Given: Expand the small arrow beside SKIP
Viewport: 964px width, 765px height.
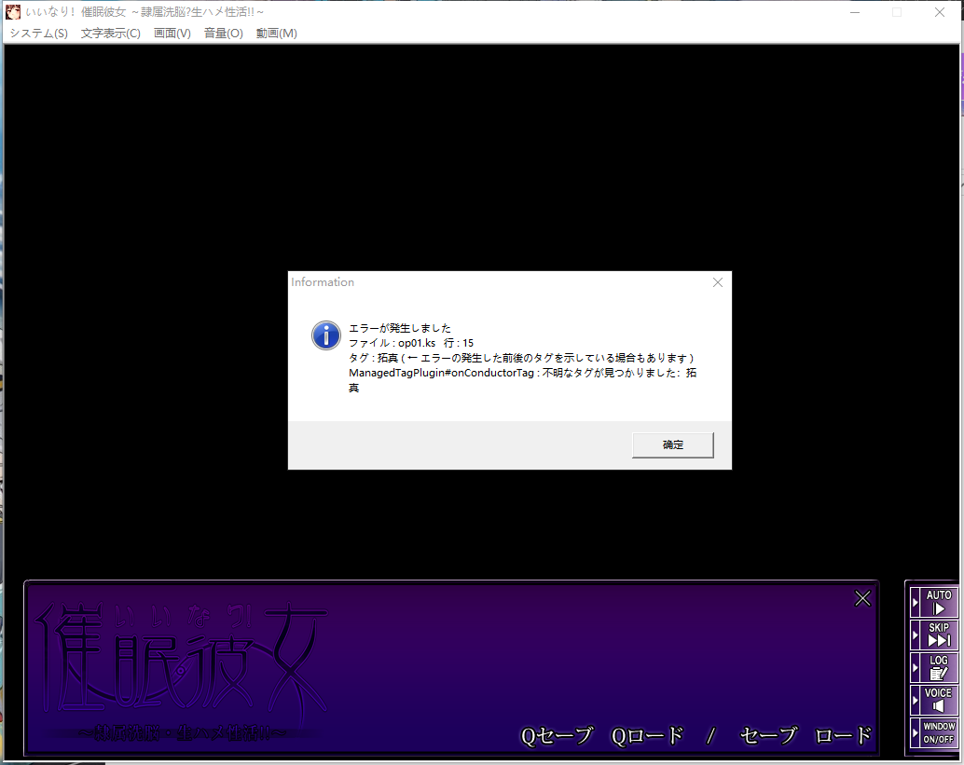Looking at the screenshot, I should click(916, 635).
